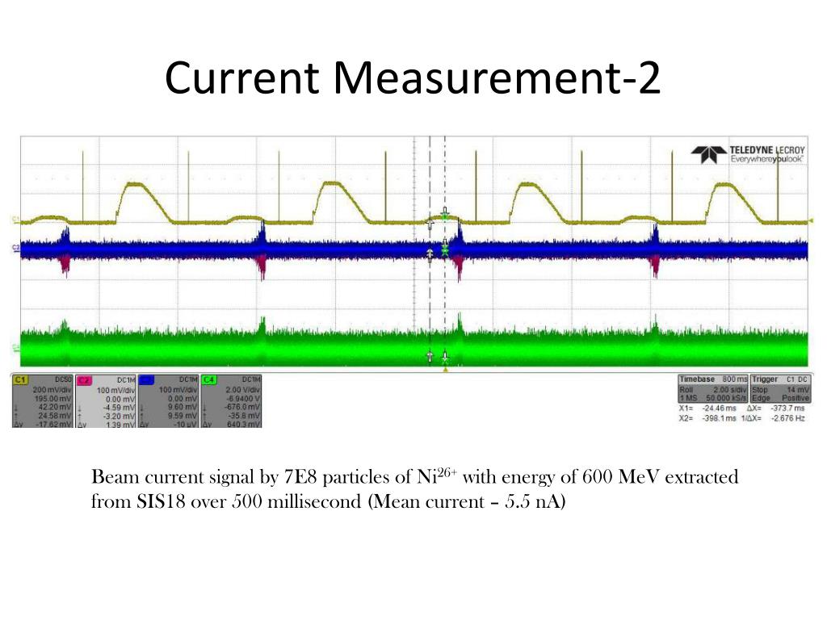Click the orange trigger position marker below grid
The width and height of the screenshot is (827, 620).
click(x=446, y=370)
